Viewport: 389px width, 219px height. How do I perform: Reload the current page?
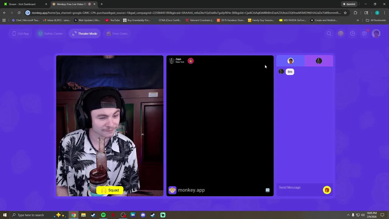(19, 13)
